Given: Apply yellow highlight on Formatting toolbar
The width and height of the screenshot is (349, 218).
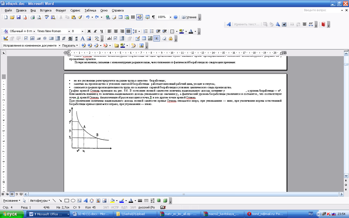Looking at the screenshot, I should tap(181, 31).
